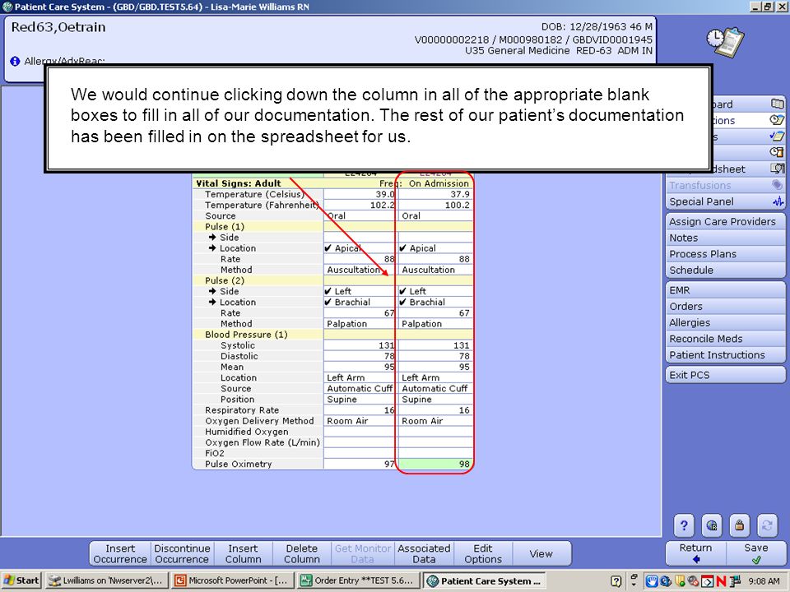Click the Return button
Screen dimensions: 790x592
pos(695,553)
